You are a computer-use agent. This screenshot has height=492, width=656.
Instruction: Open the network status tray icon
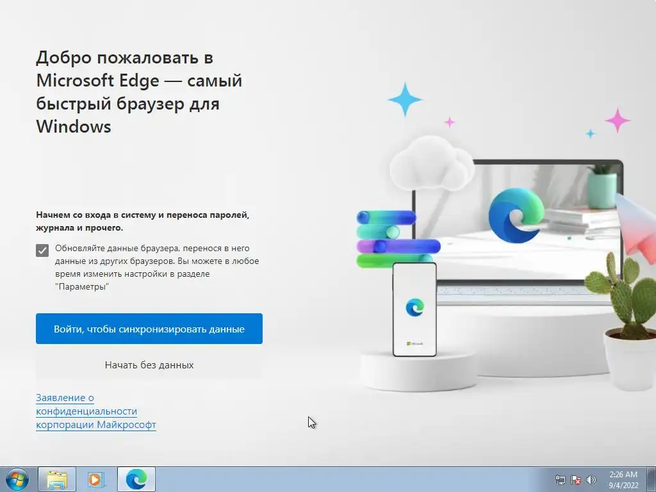coord(560,480)
